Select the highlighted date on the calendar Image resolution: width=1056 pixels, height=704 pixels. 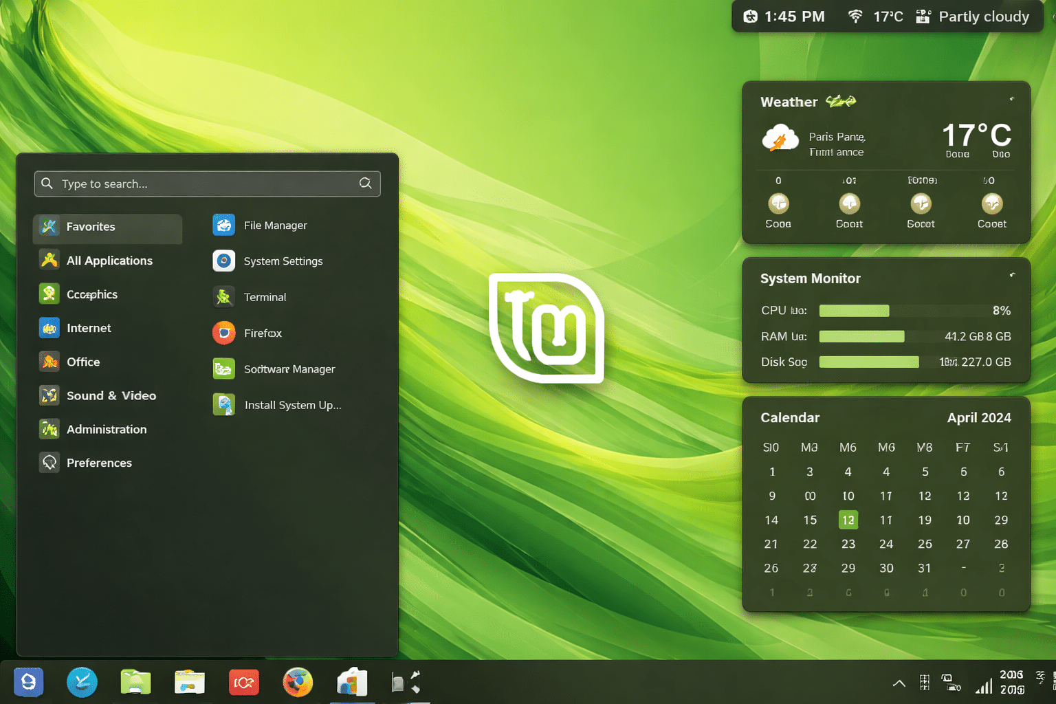848,520
